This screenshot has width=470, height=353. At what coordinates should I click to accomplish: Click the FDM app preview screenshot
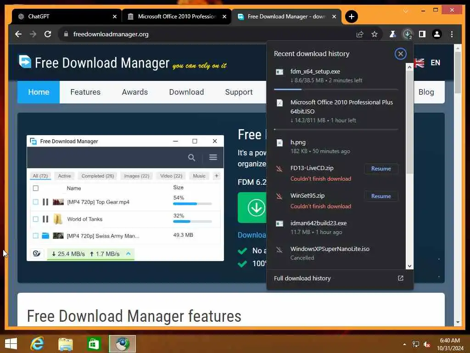[125, 198]
